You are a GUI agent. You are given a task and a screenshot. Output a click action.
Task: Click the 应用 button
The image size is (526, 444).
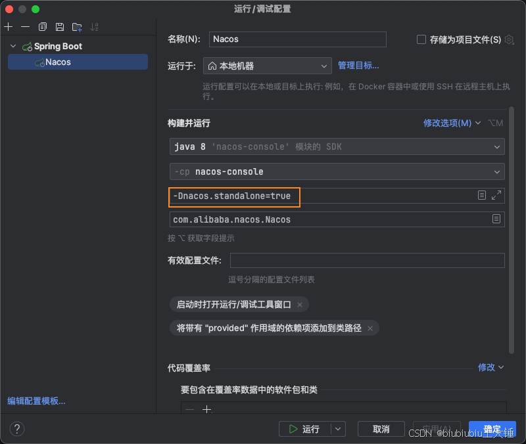437,429
